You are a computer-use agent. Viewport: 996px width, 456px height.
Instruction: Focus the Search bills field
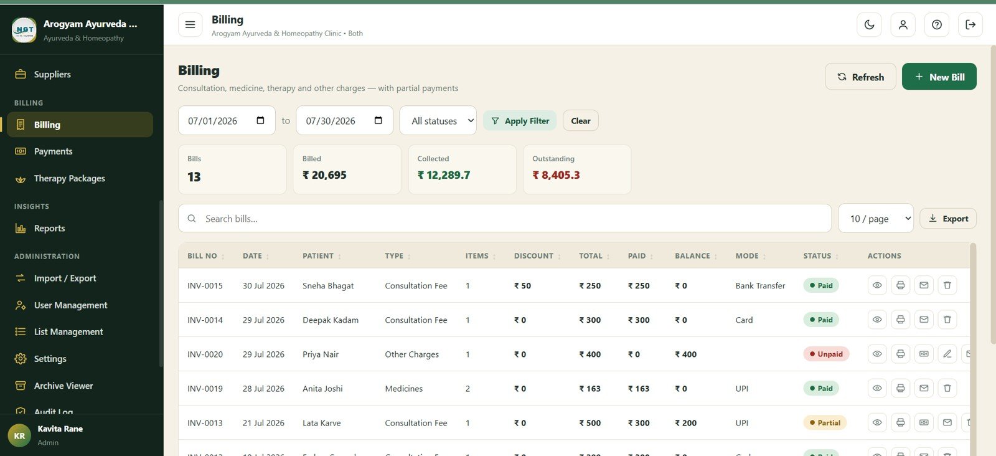[505, 219]
